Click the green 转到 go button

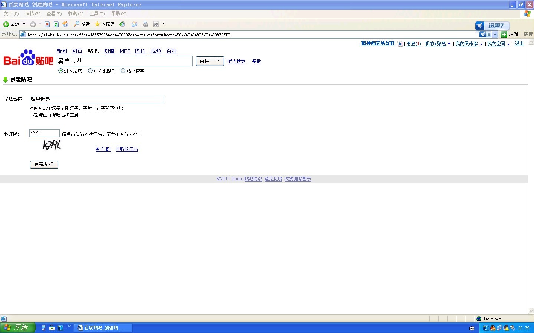[509, 34]
